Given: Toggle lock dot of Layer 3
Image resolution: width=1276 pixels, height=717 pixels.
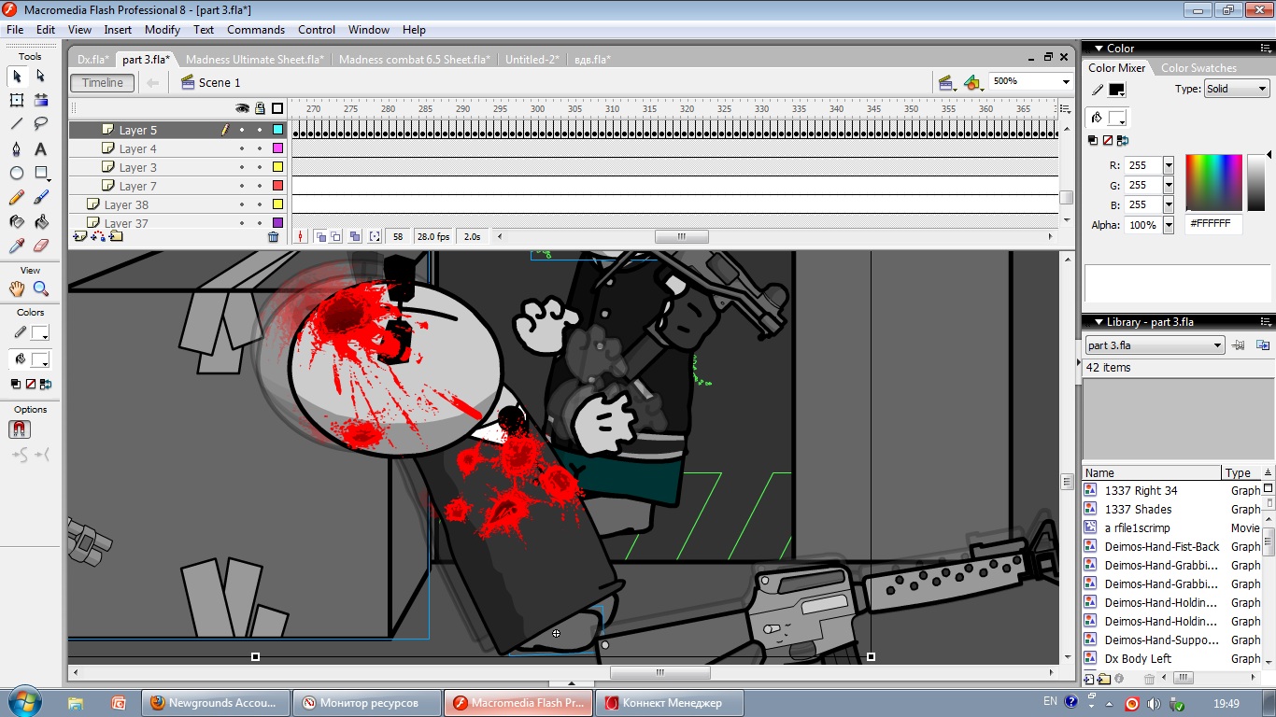Looking at the screenshot, I should [x=260, y=167].
